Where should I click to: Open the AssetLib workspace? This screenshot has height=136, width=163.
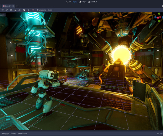[x=93, y=2]
